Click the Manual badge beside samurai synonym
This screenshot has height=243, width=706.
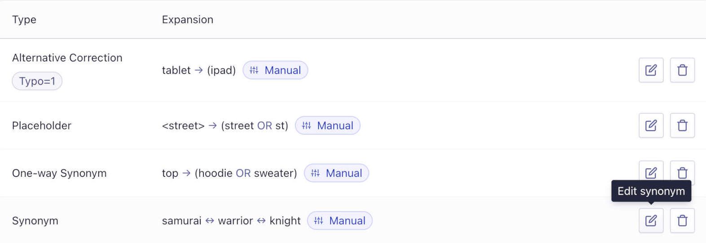point(340,221)
